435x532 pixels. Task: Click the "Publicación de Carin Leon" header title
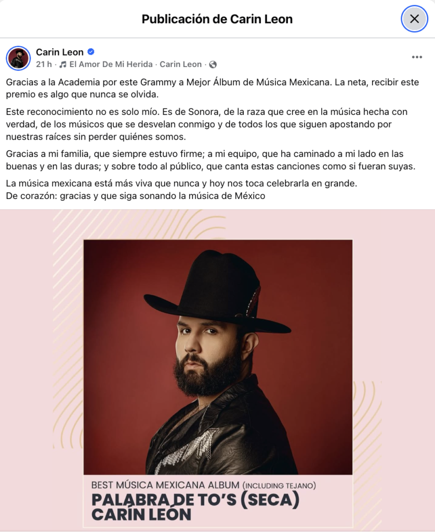coord(217,19)
